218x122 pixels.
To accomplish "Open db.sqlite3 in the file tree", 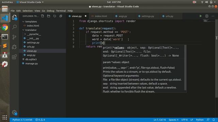I will (31, 59).
